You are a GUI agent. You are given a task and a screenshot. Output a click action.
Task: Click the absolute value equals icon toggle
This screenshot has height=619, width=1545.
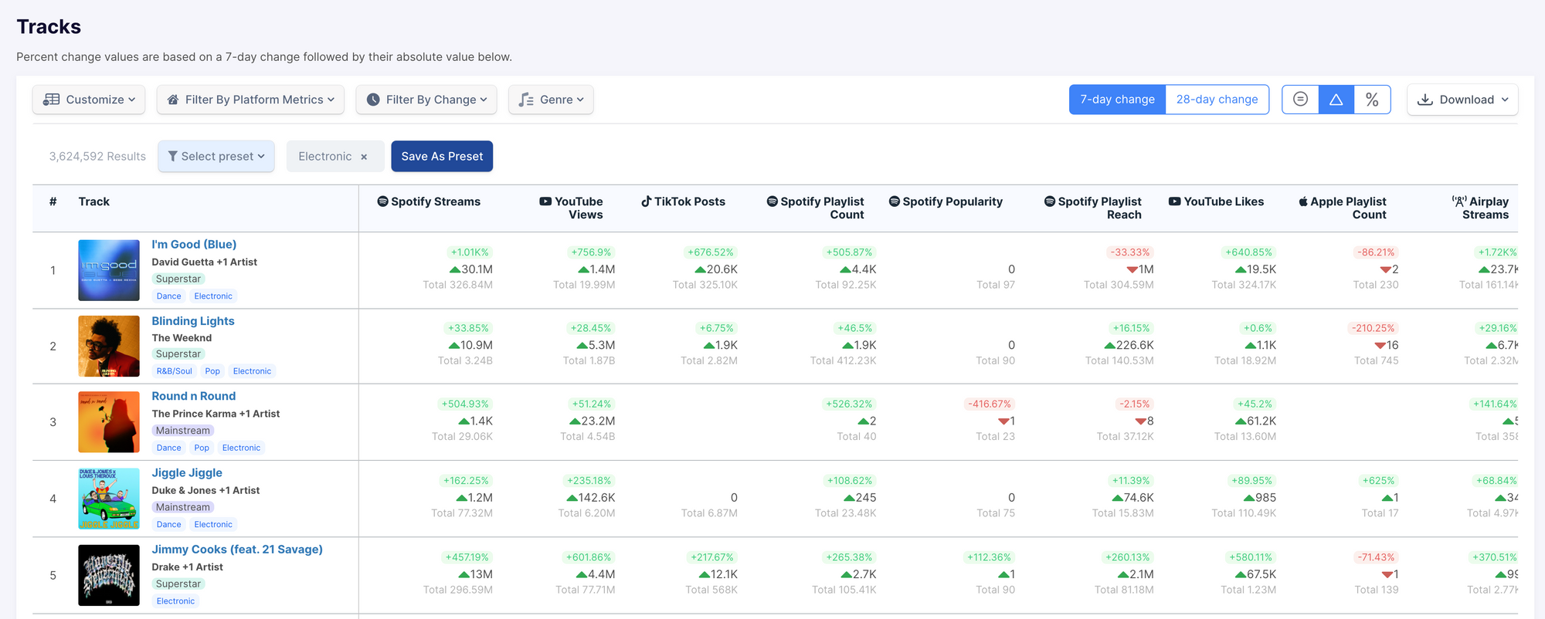pyautogui.click(x=1300, y=100)
